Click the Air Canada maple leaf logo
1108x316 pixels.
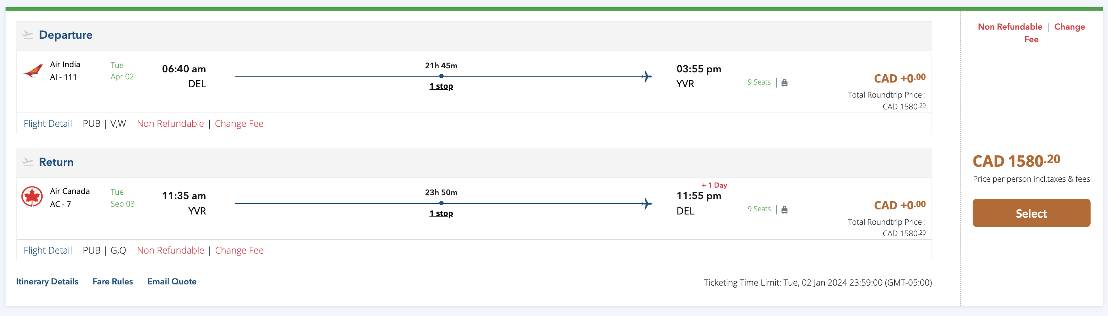pyautogui.click(x=32, y=197)
